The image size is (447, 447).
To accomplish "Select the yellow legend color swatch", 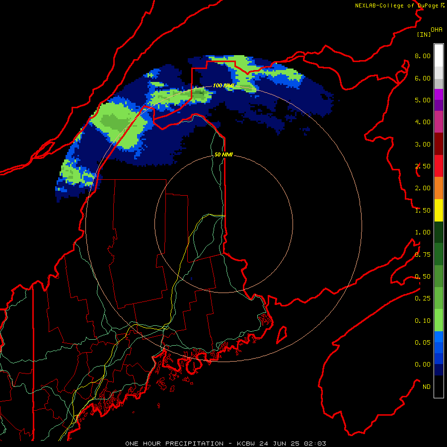I will click(439, 211).
